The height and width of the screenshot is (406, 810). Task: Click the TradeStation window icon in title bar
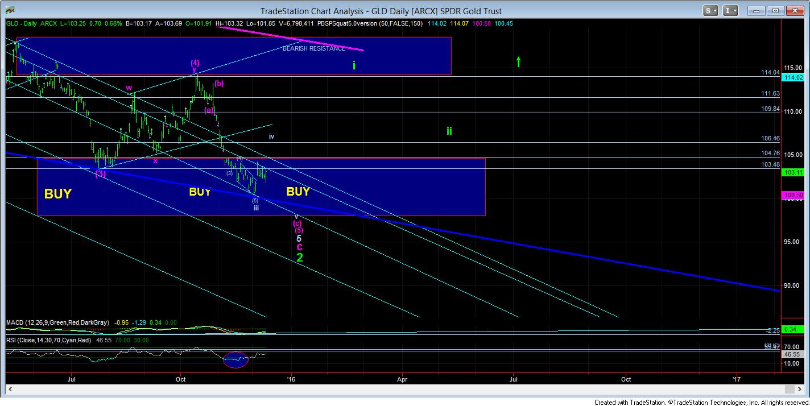[x=9, y=10]
